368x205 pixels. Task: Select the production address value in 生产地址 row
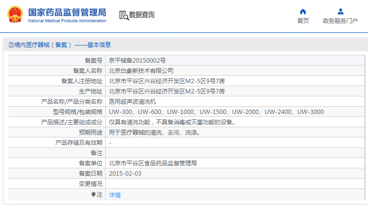(x=167, y=91)
